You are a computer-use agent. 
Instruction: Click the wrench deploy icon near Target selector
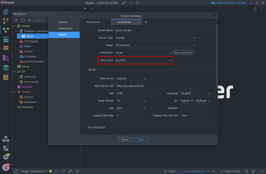tap(70, 171)
